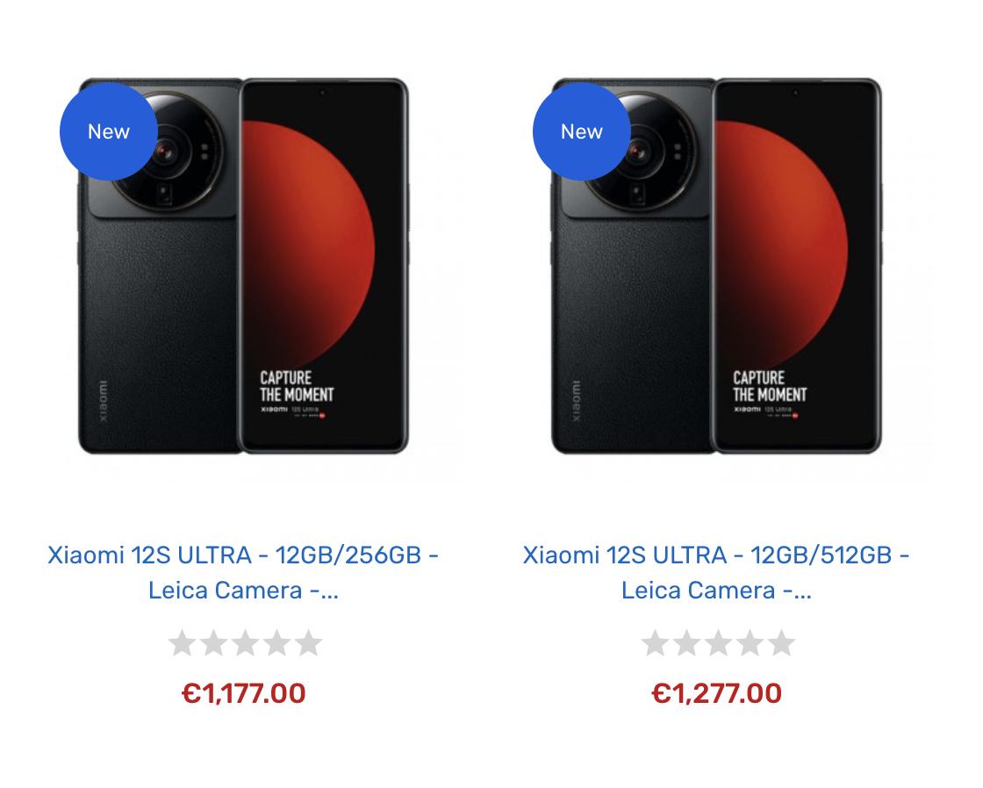Click the €1,177.00 price
The height and width of the screenshot is (788, 983).
coord(243,693)
